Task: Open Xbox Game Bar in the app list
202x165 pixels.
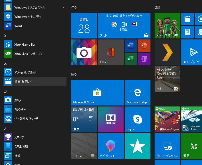Action: (x=35, y=44)
